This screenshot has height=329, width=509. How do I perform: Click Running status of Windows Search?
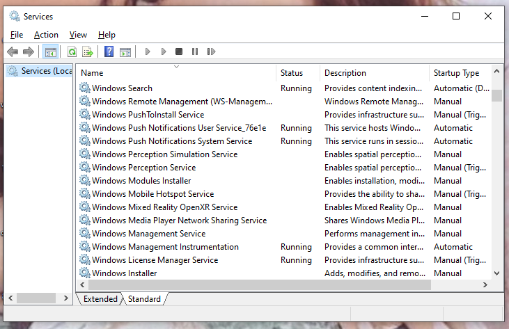(296, 88)
